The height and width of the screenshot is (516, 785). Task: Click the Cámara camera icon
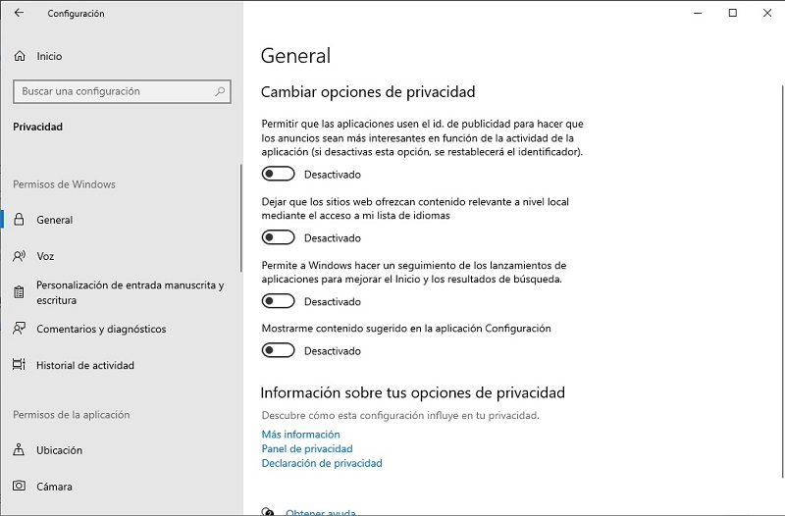20,487
